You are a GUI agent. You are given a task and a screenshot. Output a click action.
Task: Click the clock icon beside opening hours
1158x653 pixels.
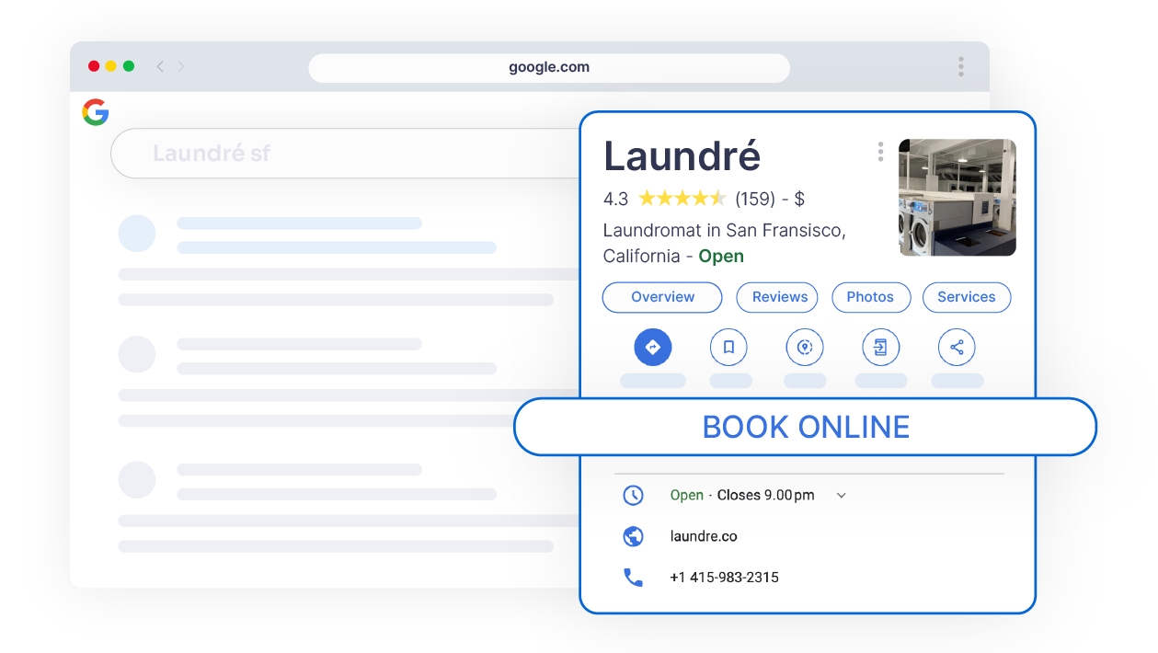coord(634,495)
